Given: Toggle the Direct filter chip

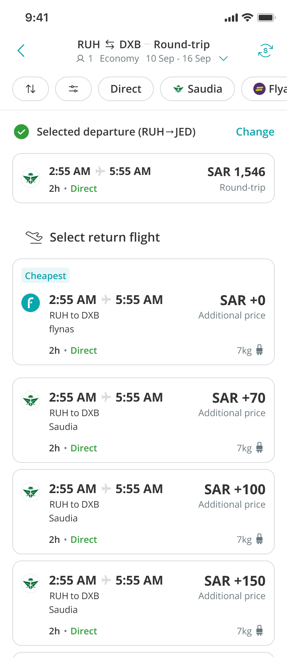Looking at the screenshot, I should 126,89.
